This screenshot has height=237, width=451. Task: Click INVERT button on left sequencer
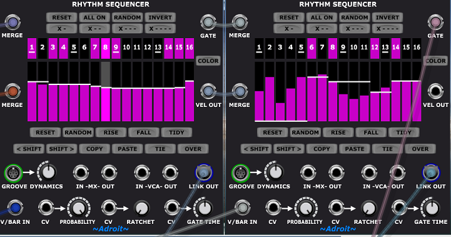pyautogui.click(x=160, y=18)
